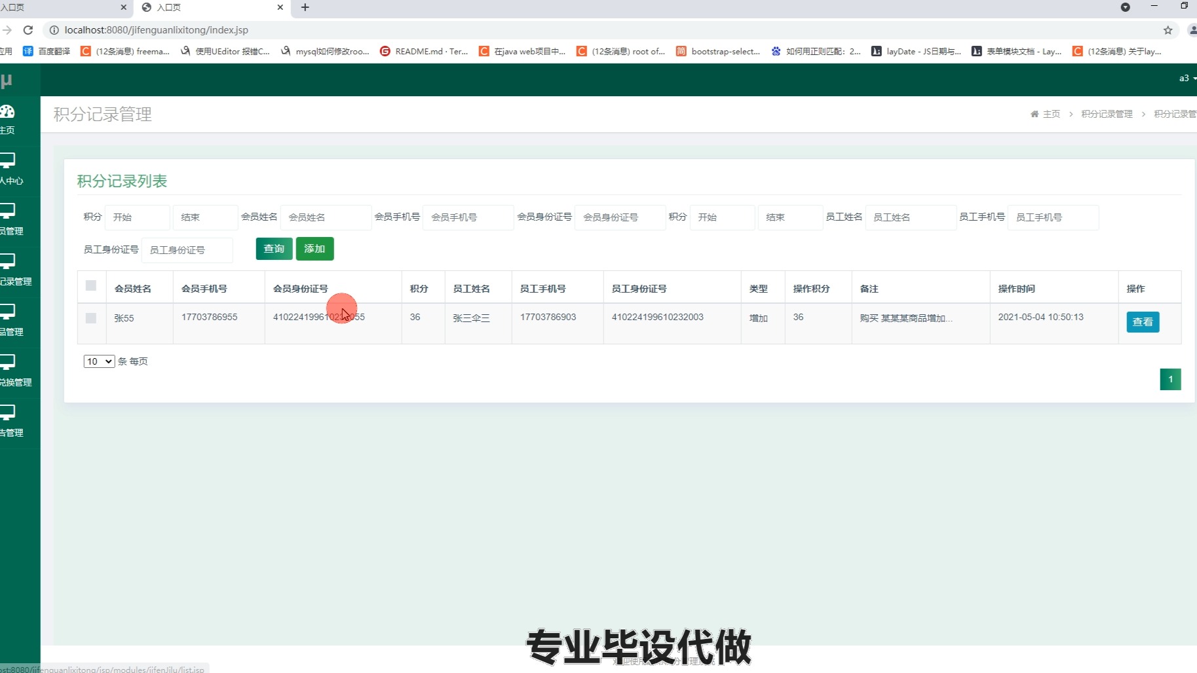Focus the 员工手机号 filter input
The image size is (1197, 673).
1054,217
